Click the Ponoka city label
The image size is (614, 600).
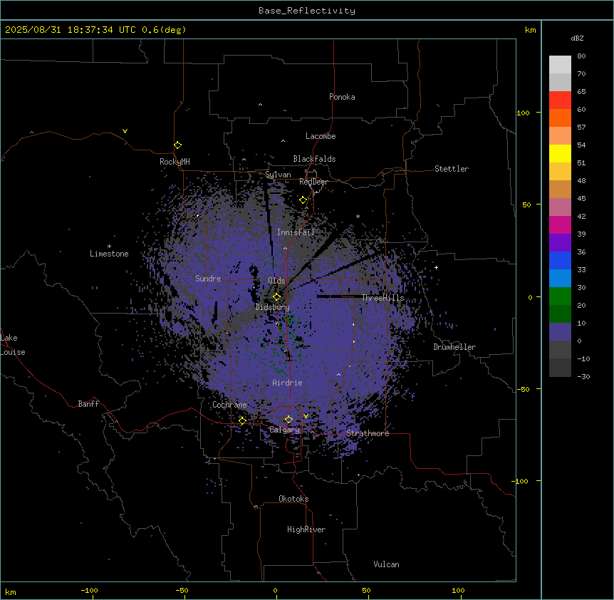[342, 97]
